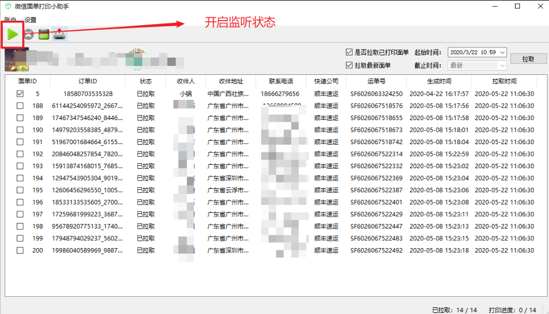The image size is (549, 314).
Task: Click generation time 2020-04-22 16:17:57
Action: pos(439,94)
